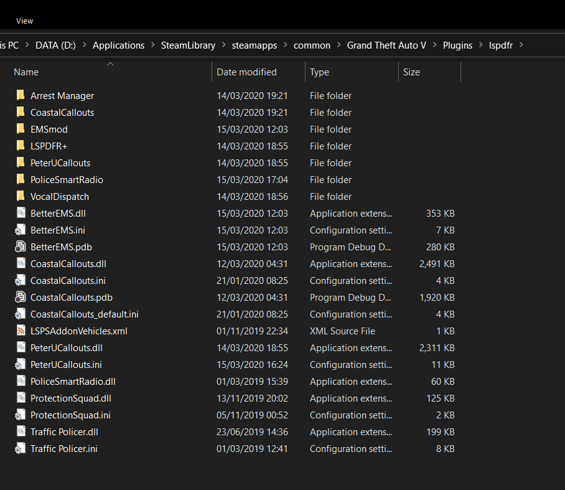This screenshot has width=565, height=490.
Task: Select the ProtectionSquad.ini file name
Action: pyautogui.click(x=70, y=415)
